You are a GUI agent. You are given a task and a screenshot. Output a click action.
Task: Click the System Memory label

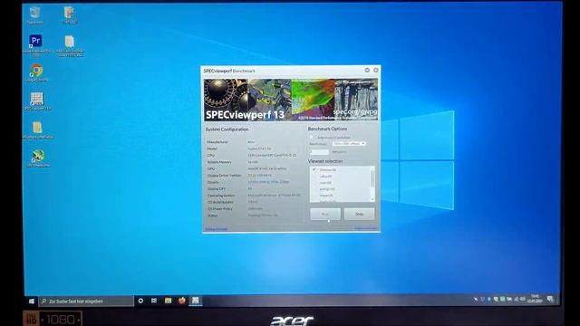(219, 162)
